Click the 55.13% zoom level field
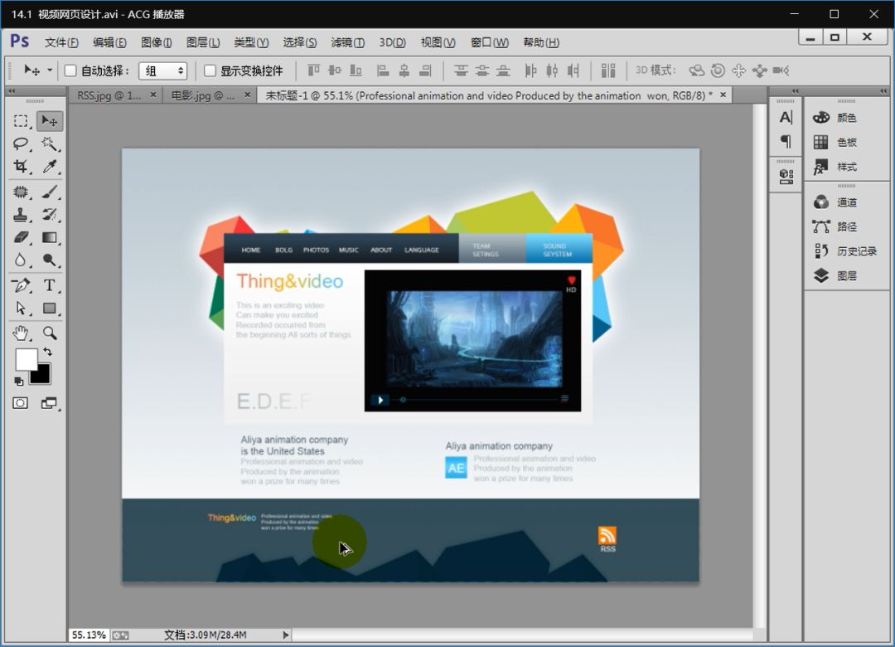Image resolution: width=895 pixels, height=647 pixels. [89, 635]
